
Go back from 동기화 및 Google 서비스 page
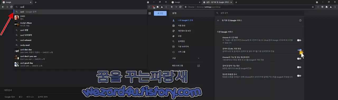point(218,20)
